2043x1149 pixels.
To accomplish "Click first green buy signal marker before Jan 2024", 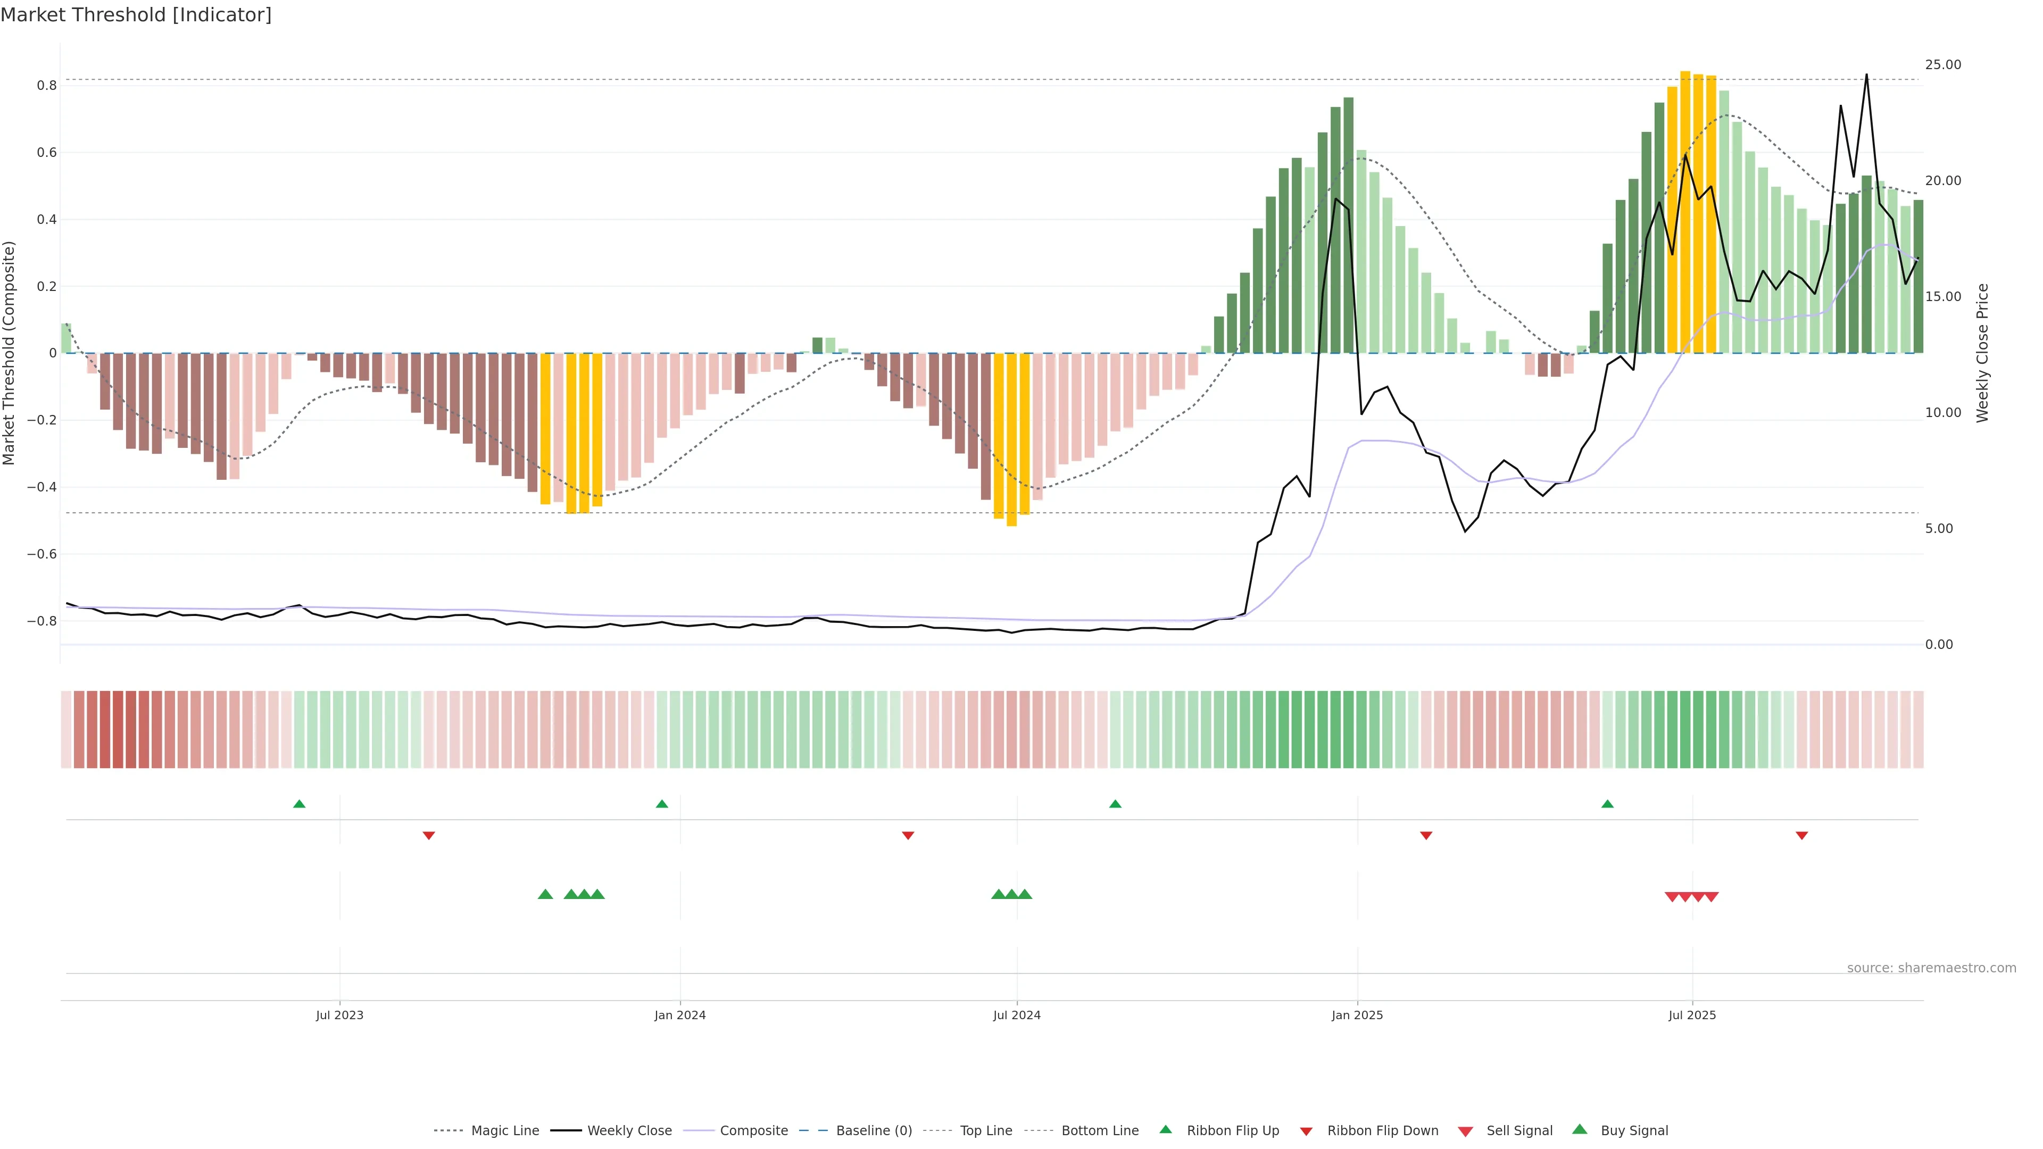I will click(x=545, y=894).
